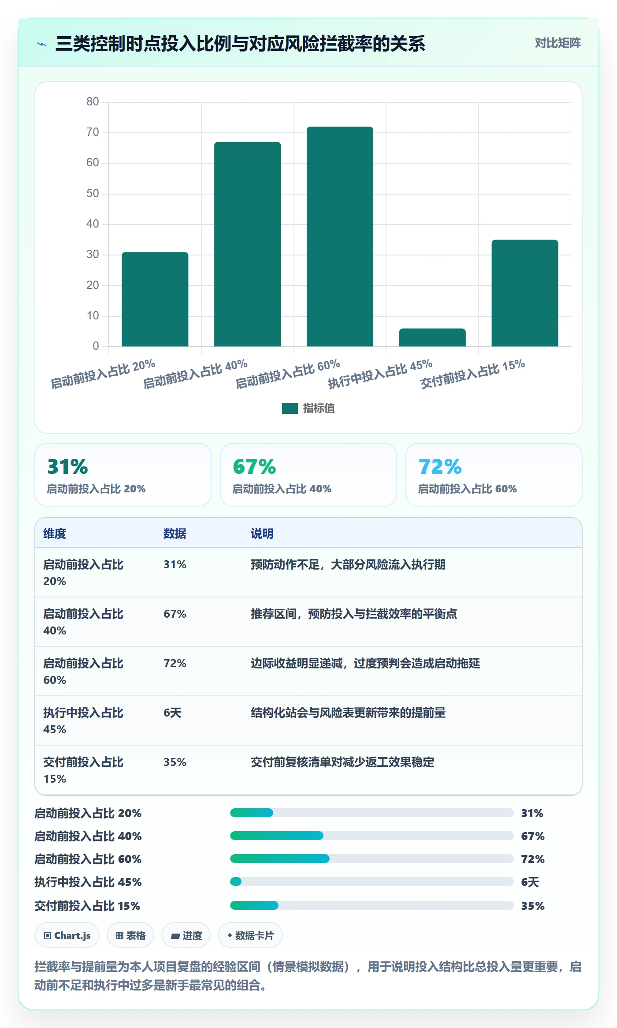Click 预防动作不足 description cell
This screenshot has width=617, height=1028.
pyautogui.click(x=348, y=564)
